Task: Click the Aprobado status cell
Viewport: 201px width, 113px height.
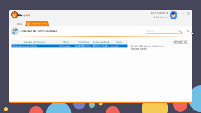Action: (x=114, y=46)
